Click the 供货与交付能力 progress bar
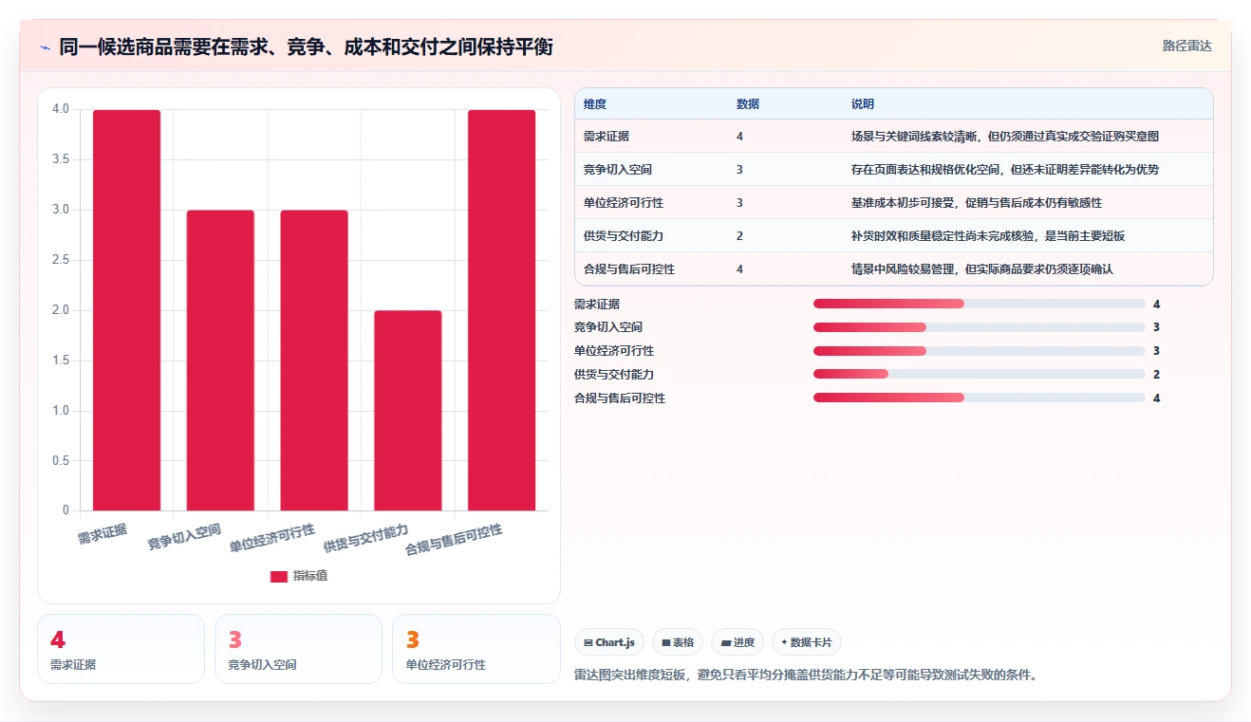The image size is (1251, 722). tap(979, 375)
